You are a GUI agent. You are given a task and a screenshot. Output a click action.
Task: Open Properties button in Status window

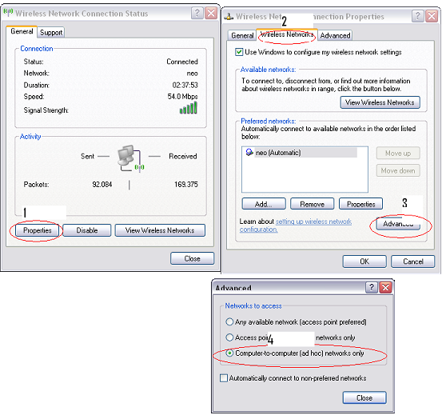pos(38,230)
